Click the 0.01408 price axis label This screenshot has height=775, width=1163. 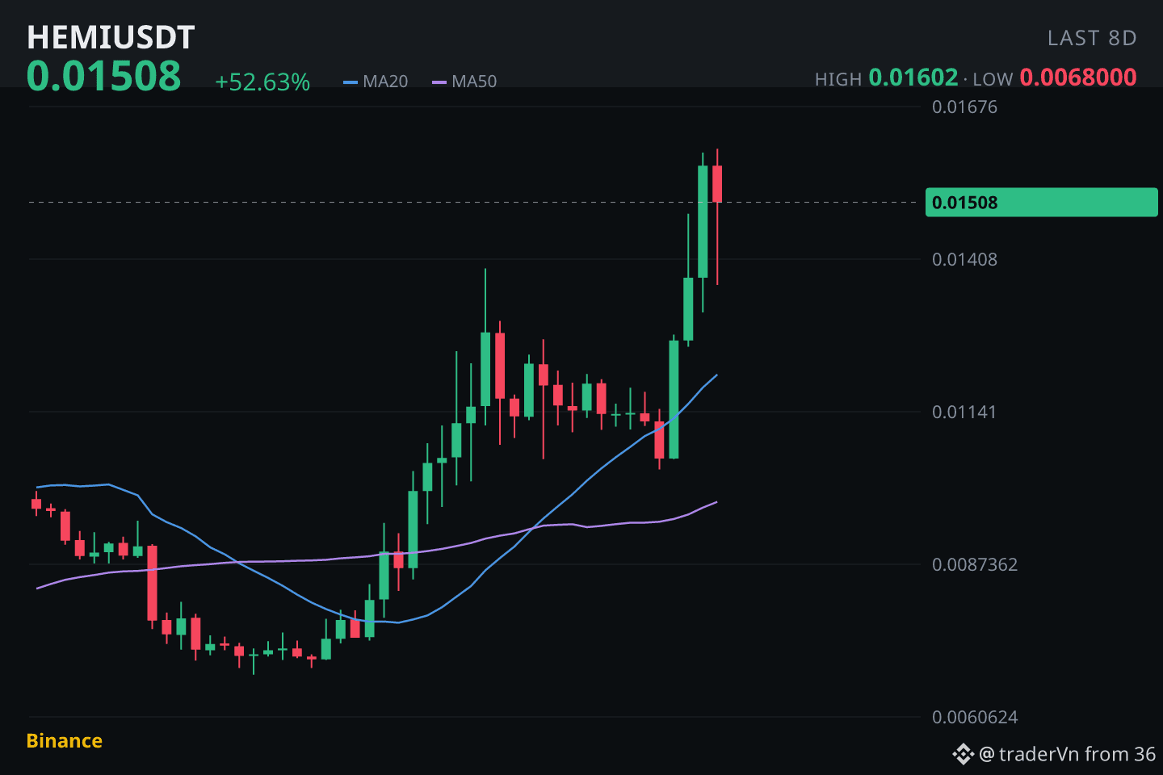click(964, 259)
